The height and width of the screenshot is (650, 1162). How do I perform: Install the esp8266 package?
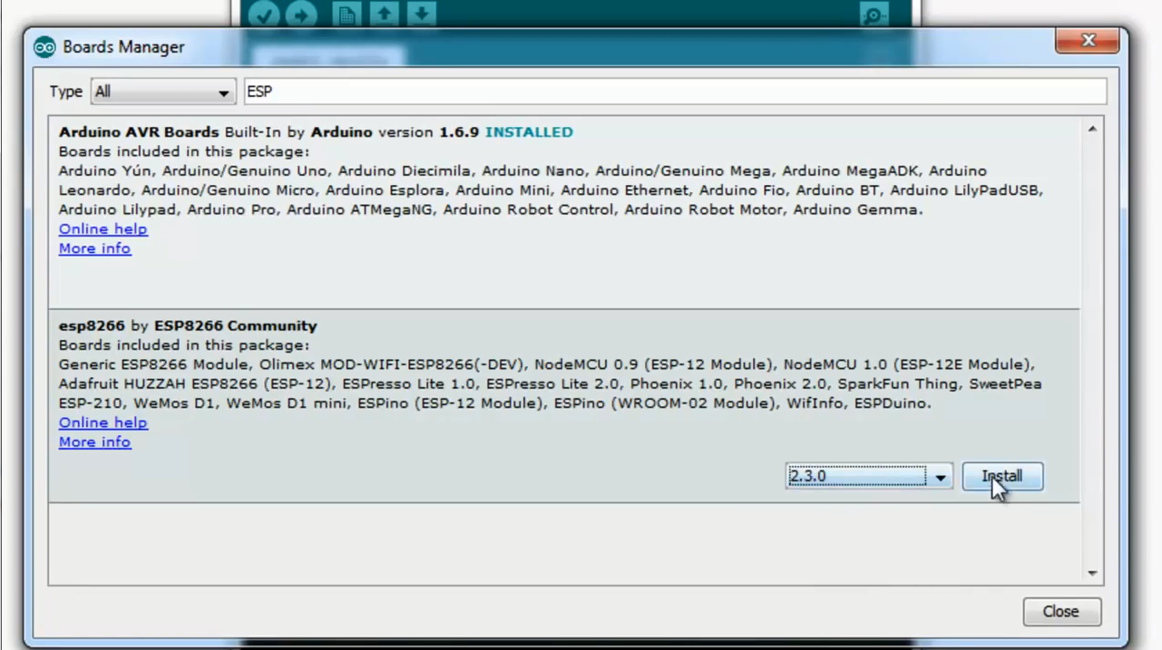tap(1001, 476)
